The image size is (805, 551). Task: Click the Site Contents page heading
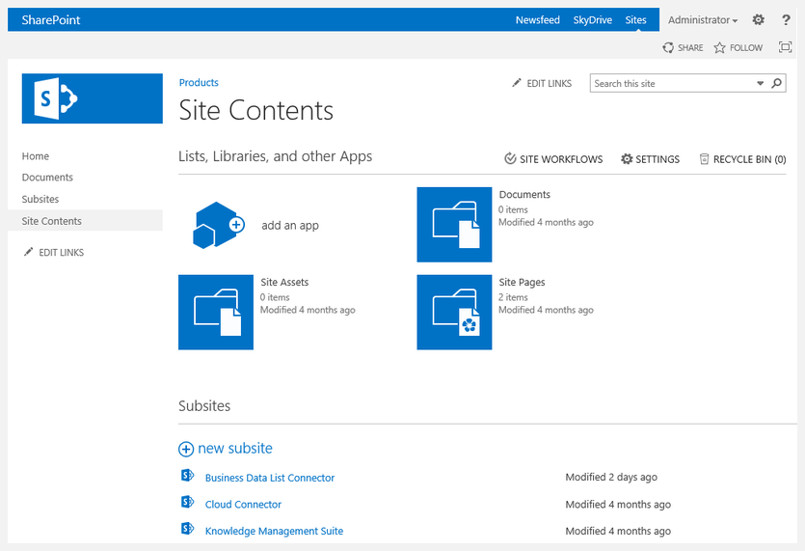256,110
